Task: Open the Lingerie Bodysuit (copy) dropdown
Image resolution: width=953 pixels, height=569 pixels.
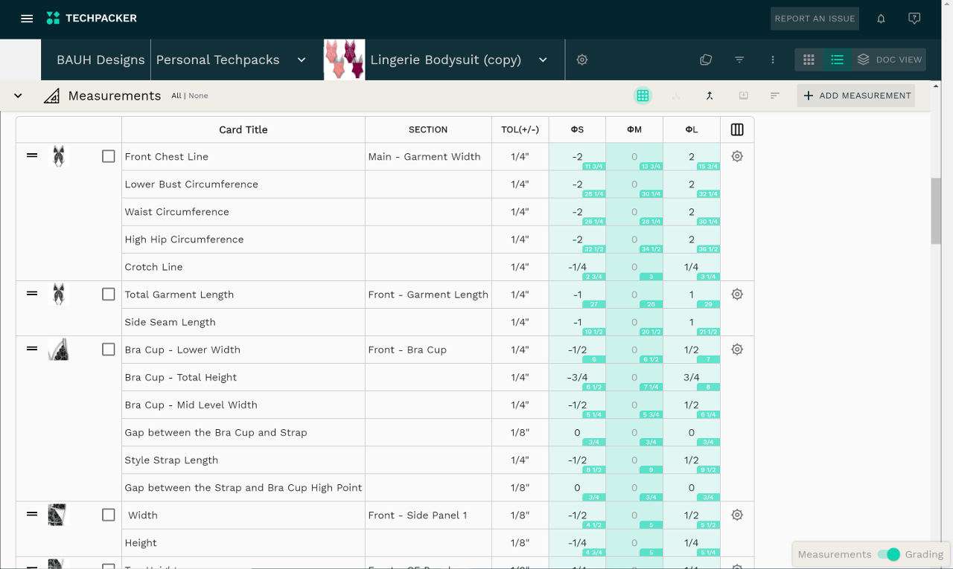Action: [x=544, y=60]
